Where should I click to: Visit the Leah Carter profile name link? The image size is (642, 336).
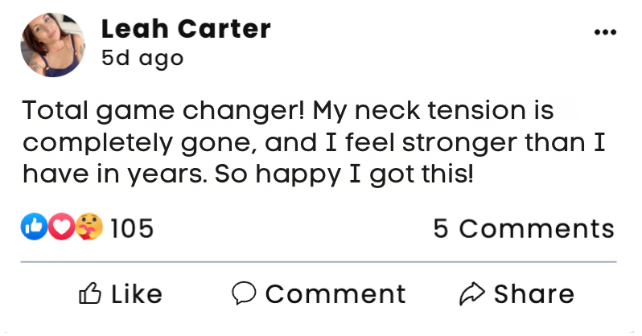coord(186,29)
